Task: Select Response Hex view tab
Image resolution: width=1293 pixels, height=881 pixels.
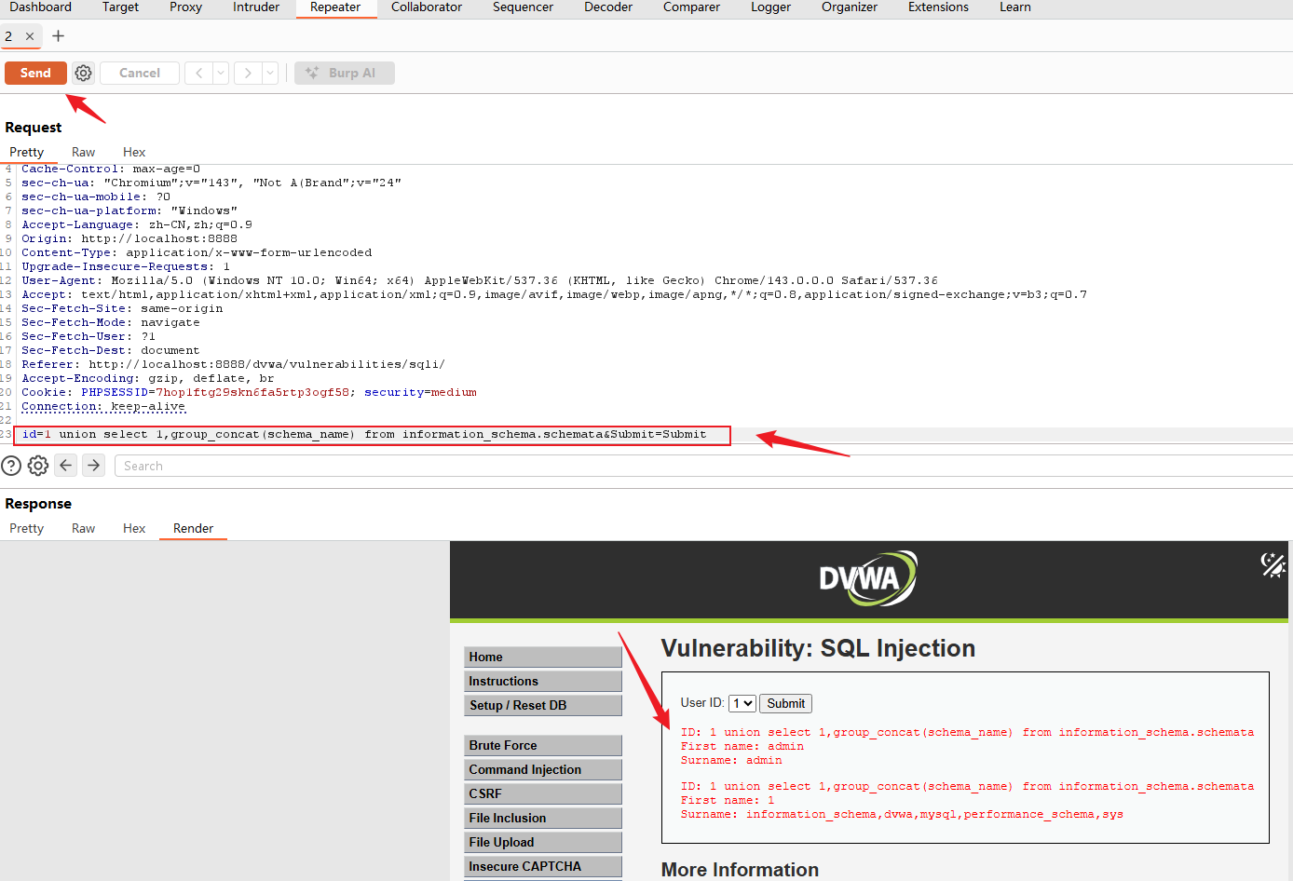Action: tap(134, 528)
